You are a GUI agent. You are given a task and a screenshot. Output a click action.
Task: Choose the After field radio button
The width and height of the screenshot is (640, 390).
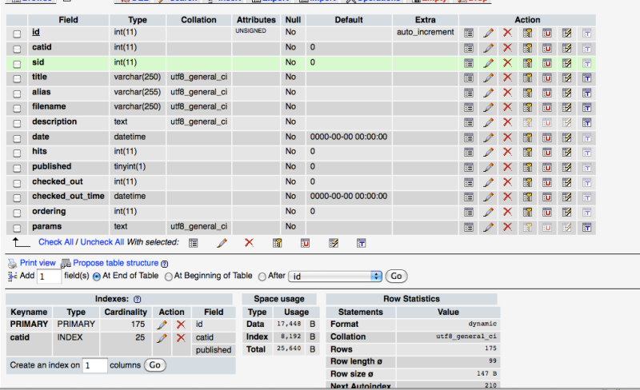[x=262, y=277]
